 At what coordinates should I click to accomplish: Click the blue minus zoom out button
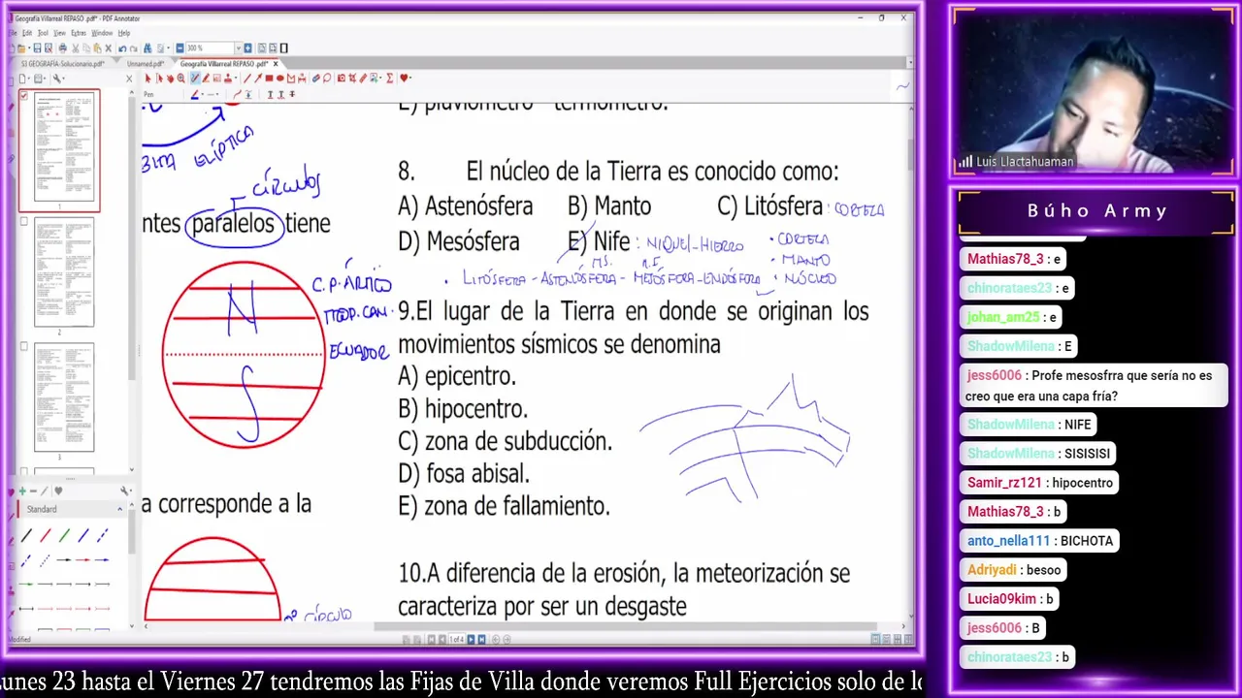pos(180,48)
